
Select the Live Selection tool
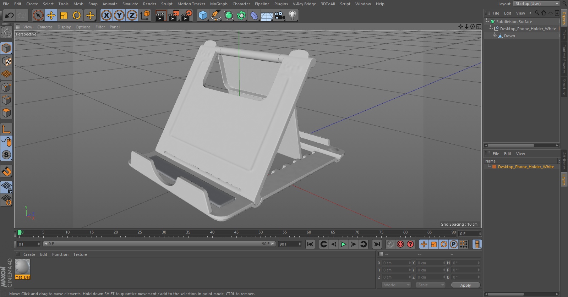38,15
